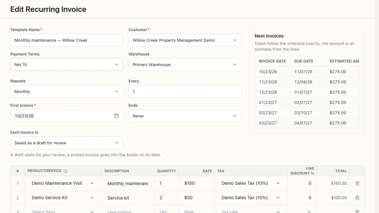Click the $100.00 line total
The height and width of the screenshot is (213, 379).
coord(339,198)
